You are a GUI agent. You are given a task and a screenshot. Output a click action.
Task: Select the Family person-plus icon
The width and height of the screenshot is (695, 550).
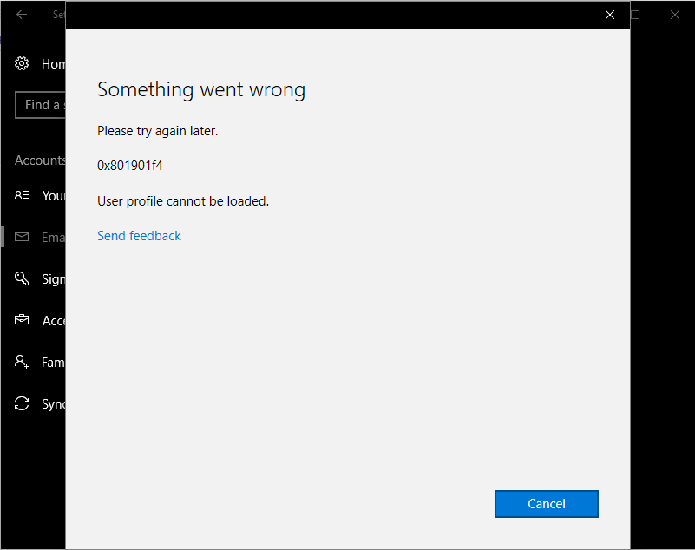(22, 362)
